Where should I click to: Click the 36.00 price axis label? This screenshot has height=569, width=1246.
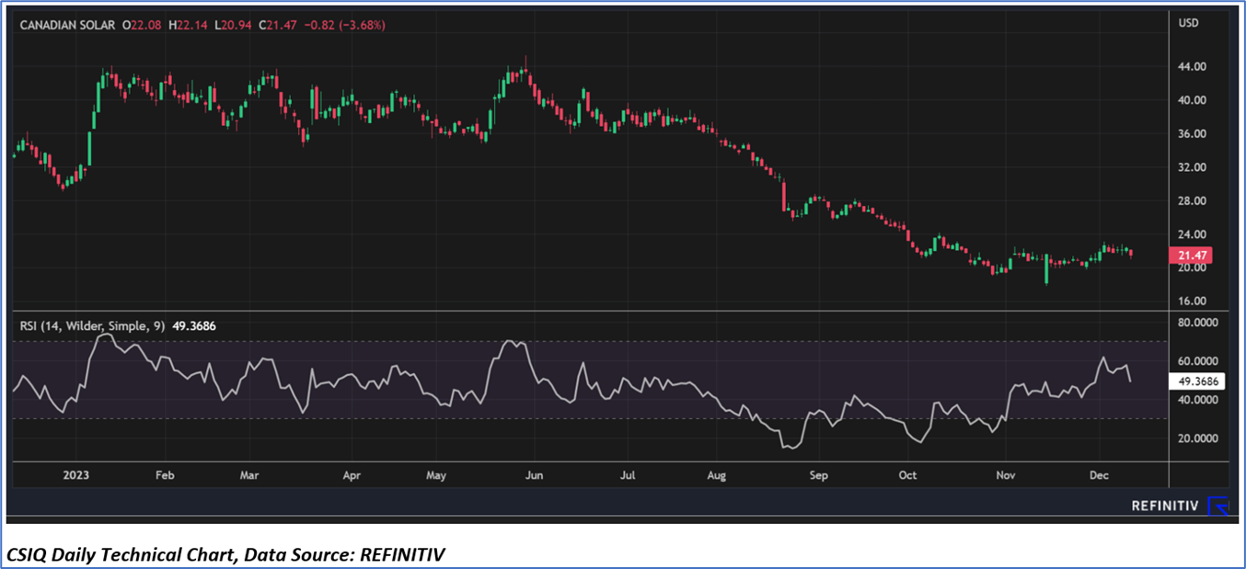pos(1193,134)
